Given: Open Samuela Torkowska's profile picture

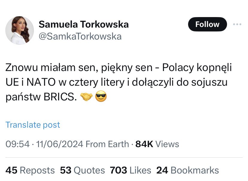Looking at the screenshot, I should pos(20,30).
